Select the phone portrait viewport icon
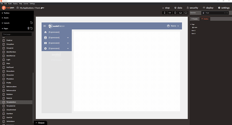 click(164, 13)
